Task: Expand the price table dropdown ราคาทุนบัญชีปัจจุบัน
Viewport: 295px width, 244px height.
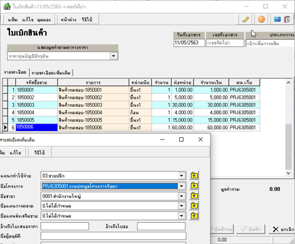Action: pos(114,56)
